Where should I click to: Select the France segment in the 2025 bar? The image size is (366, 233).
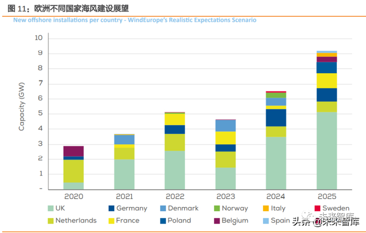click(x=327, y=80)
